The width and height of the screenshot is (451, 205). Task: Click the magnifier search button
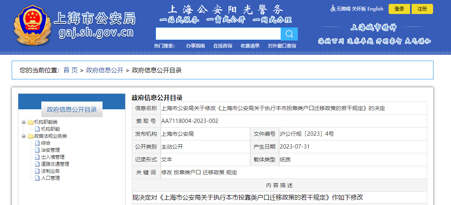pyautogui.click(x=289, y=34)
